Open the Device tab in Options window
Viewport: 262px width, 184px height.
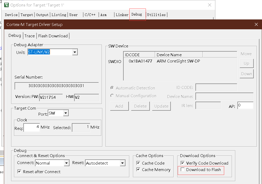11,15
